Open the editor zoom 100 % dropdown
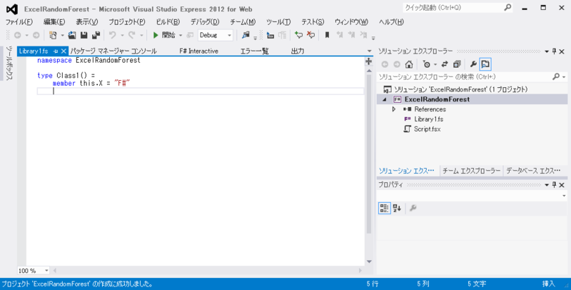Screen dimensions: 571x290 tap(46, 271)
